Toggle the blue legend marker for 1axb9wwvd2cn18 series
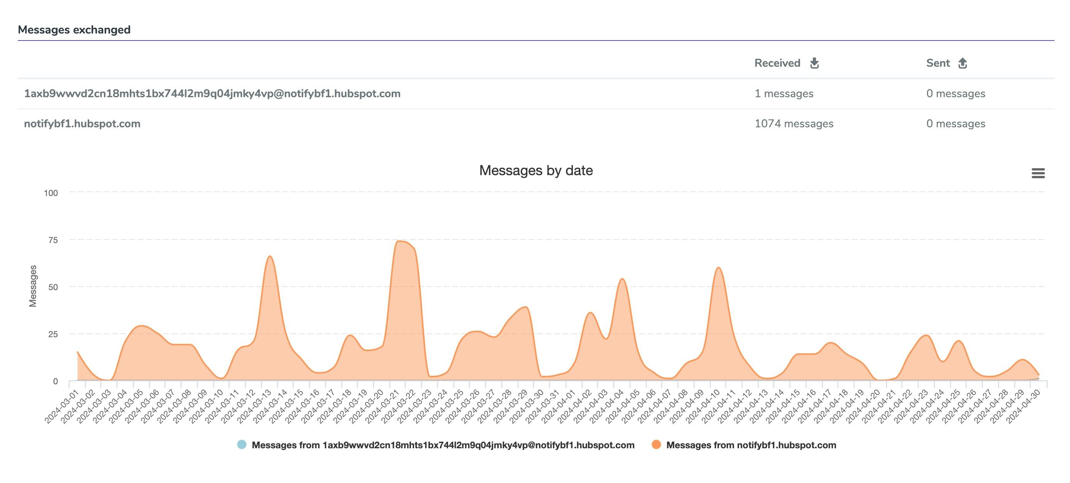Screen dimensions: 1070x483 242,445
